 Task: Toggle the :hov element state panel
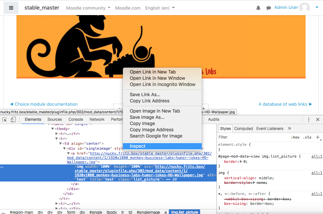click(295, 137)
